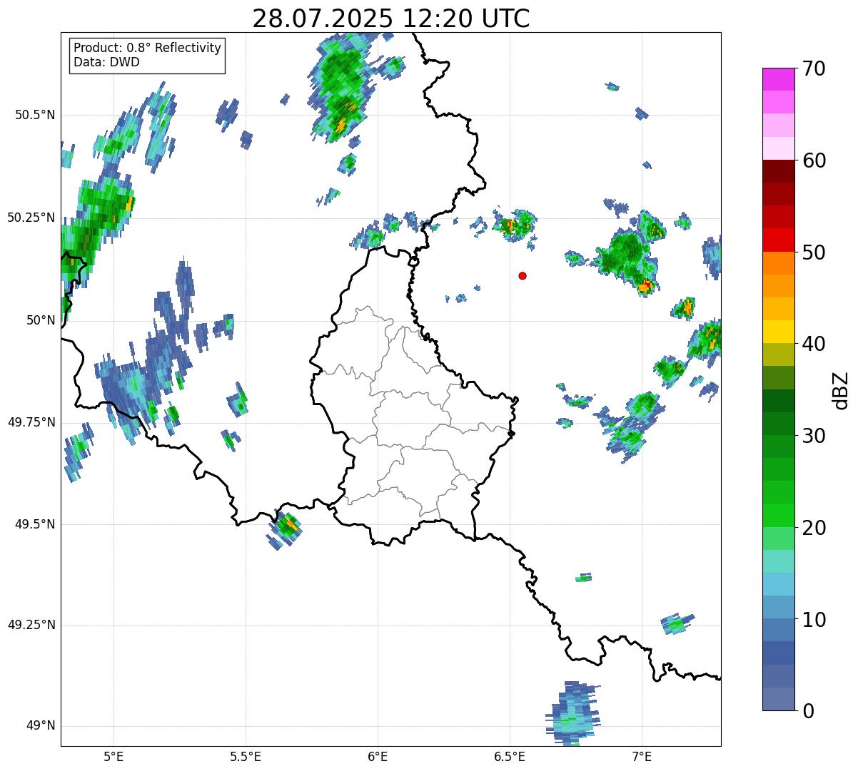
Task: Click the latitude label "49.75°N"
Action: pos(31,422)
